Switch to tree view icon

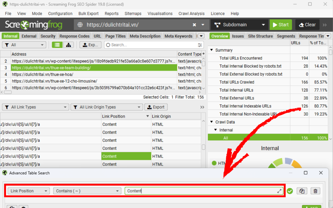[68, 45]
